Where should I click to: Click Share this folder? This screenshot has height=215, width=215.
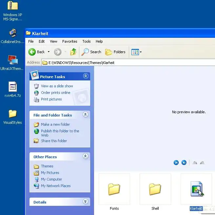[x=54, y=141]
